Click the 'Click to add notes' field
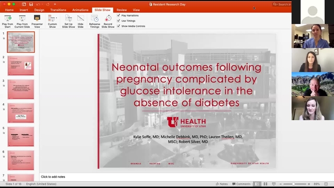The width and height of the screenshot is (334, 188). [x=53, y=177]
